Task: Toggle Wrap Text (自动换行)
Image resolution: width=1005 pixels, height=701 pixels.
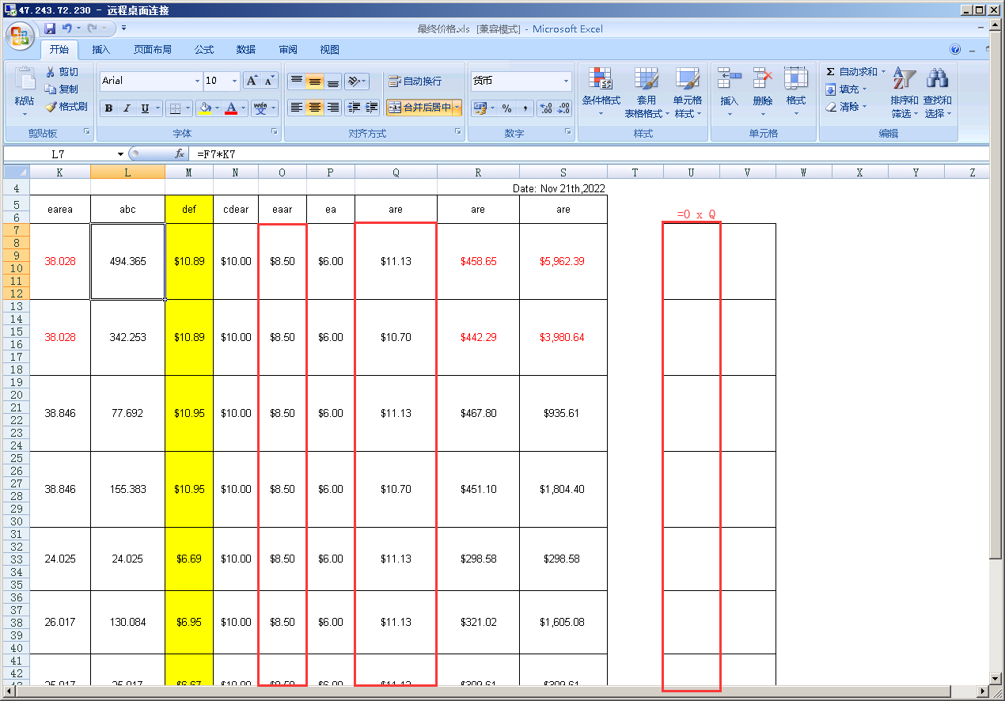Action: click(415, 81)
